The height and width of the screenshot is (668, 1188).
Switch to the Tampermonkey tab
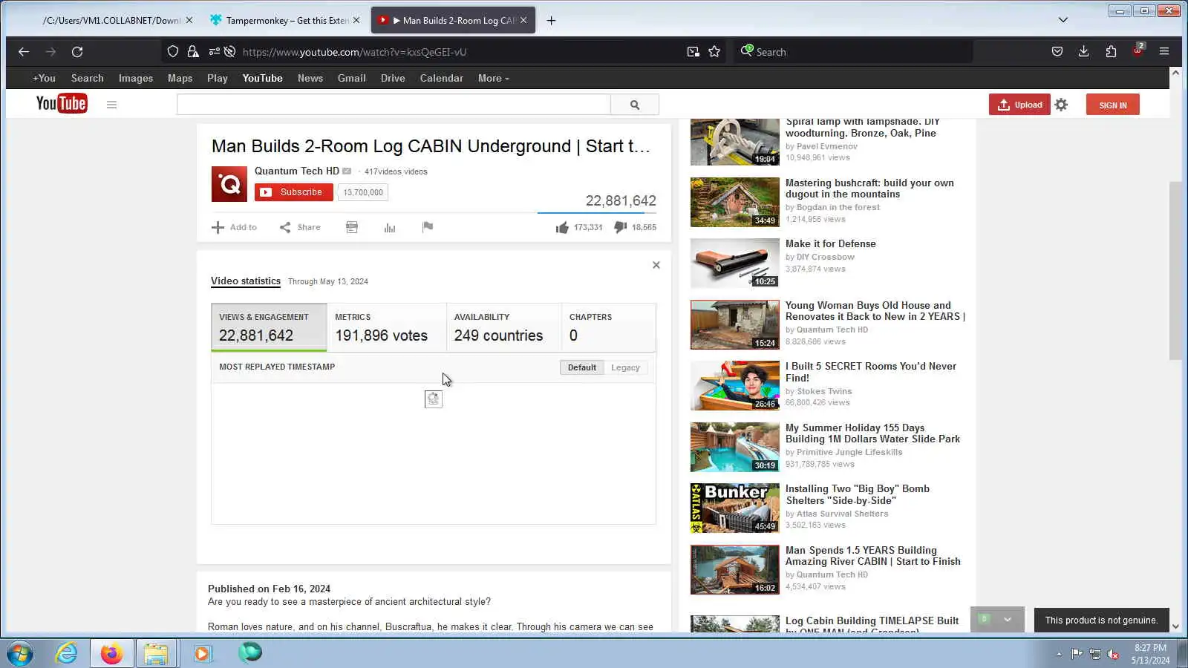284,20
